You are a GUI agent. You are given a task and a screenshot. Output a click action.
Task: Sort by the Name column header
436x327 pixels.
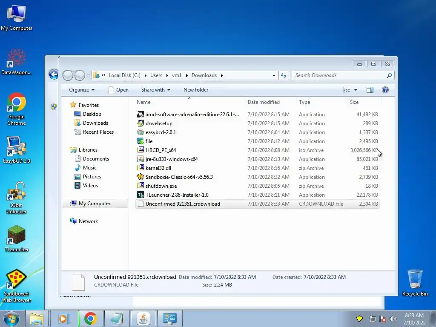click(189, 102)
